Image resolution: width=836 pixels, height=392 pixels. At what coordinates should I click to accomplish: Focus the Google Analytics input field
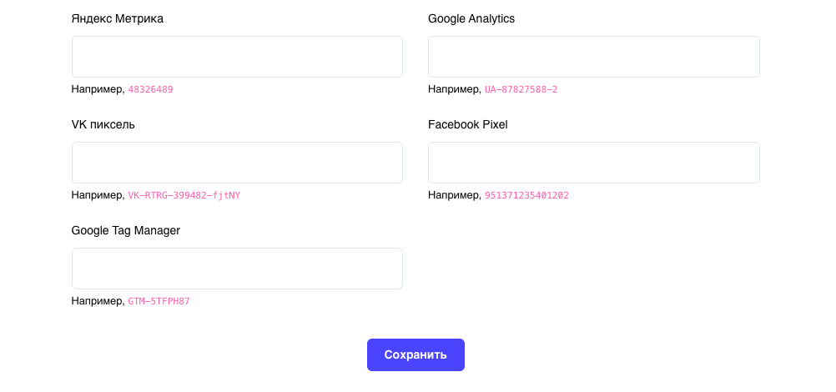(x=593, y=57)
